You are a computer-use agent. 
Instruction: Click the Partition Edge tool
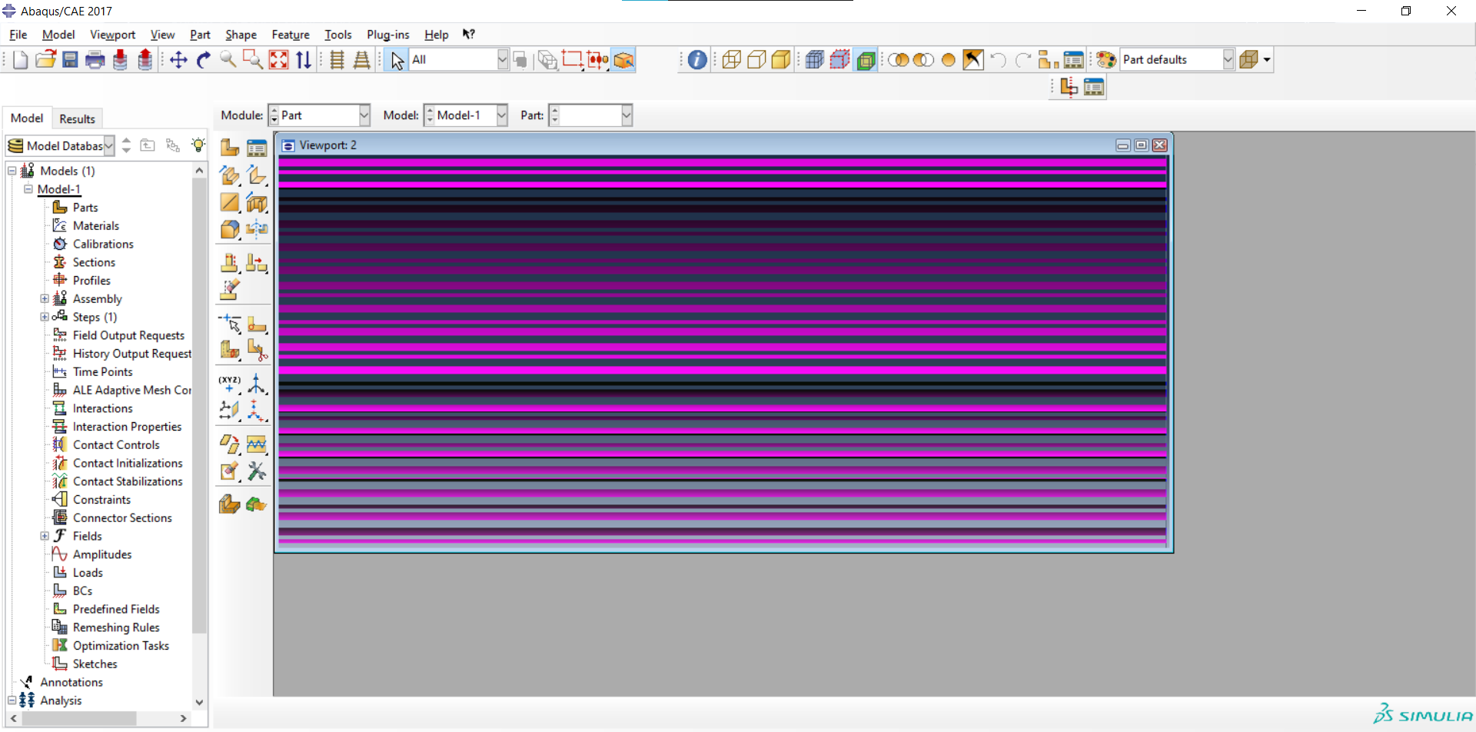229,324
